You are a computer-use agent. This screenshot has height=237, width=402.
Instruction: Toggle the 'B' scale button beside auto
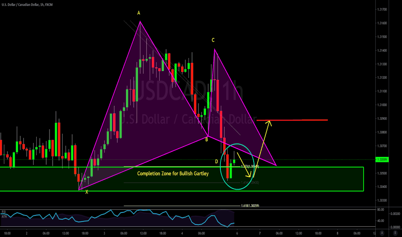point(395,233)
